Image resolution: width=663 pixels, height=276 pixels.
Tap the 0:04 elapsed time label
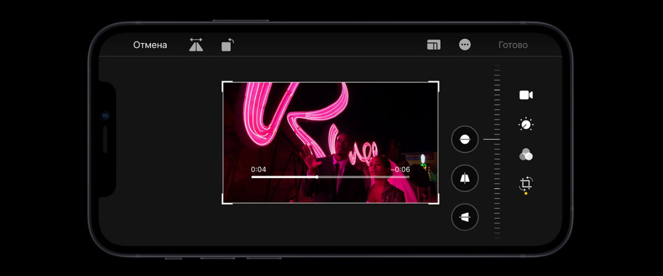point(258,169)
